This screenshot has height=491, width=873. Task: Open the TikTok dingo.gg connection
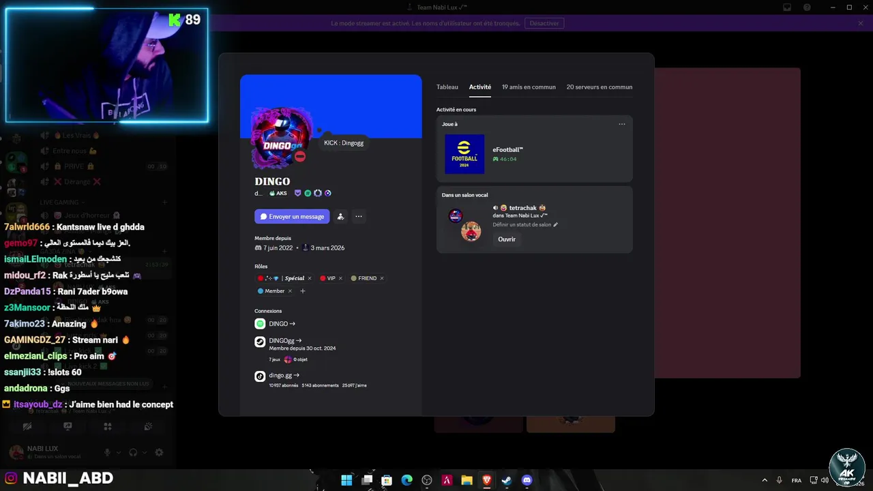[284, 375]
